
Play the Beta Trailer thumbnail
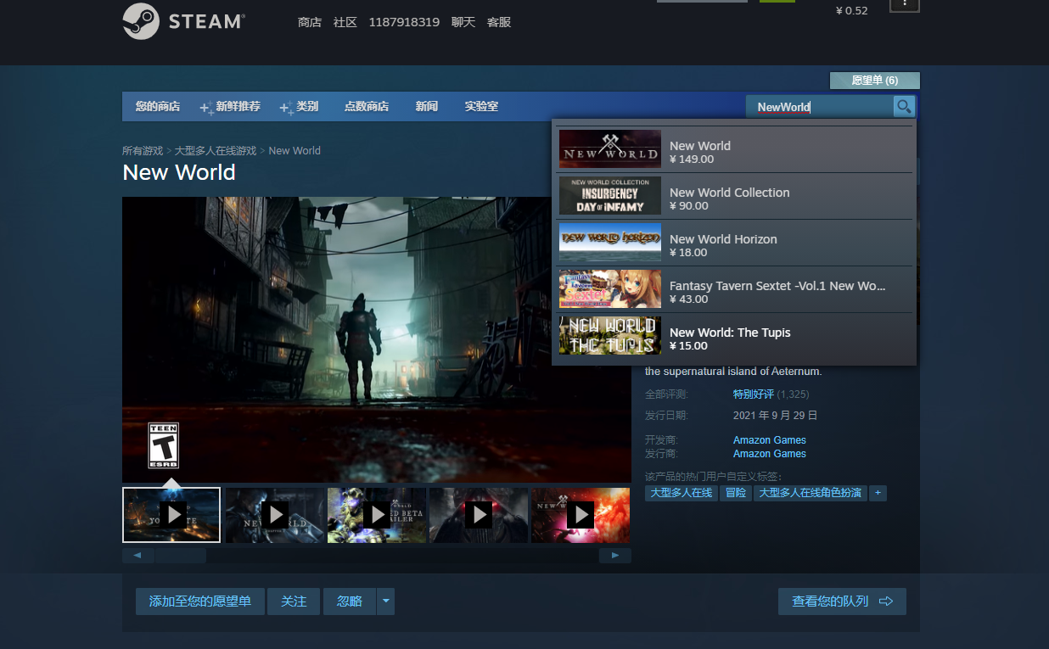click(377, 514)
